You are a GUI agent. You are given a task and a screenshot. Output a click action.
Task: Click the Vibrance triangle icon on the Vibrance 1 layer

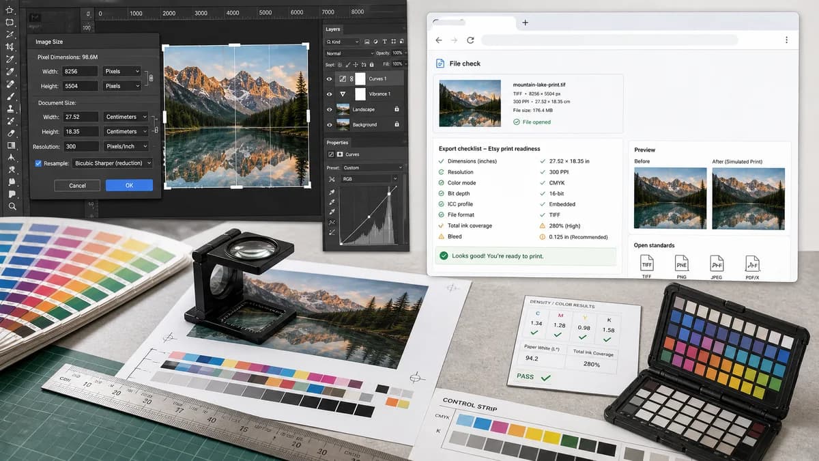point(343,94)
